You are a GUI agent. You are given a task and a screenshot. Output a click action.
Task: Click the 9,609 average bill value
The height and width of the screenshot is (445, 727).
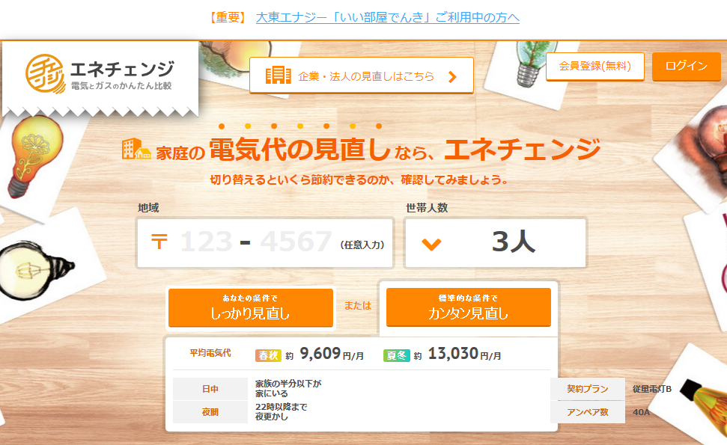pyautogui.click(x=320, y=354)
